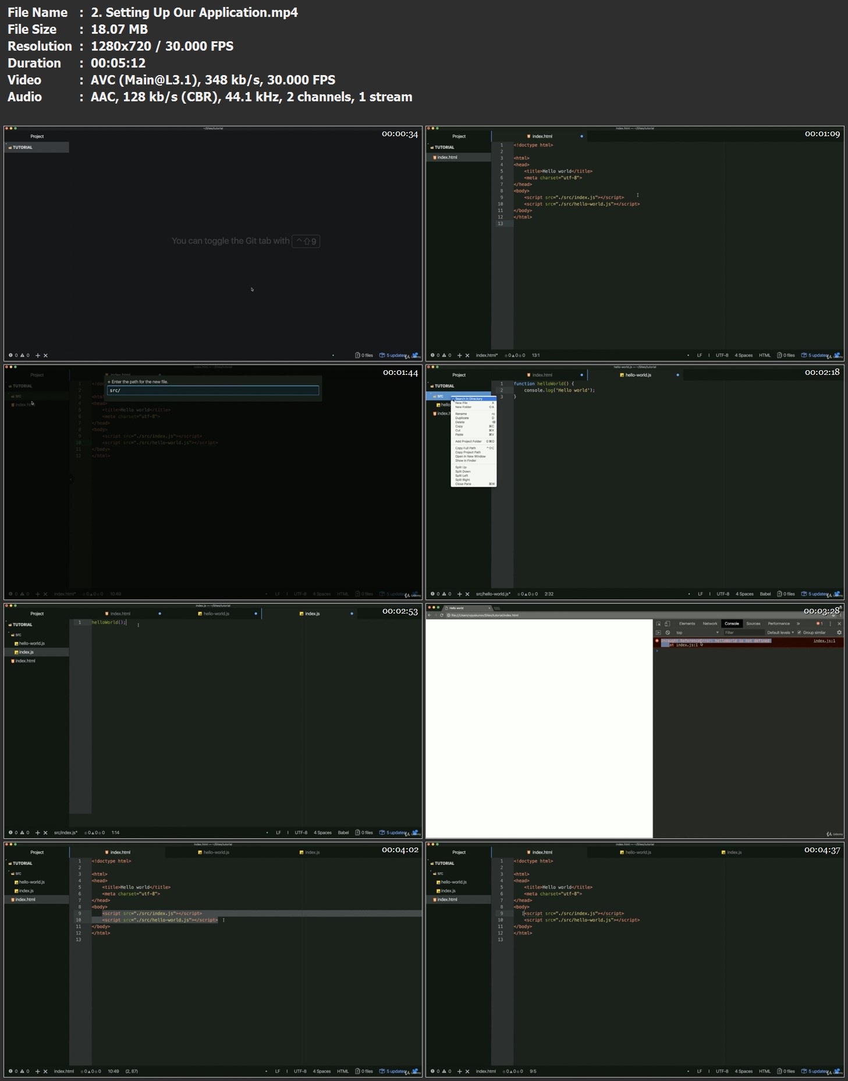
Task: Click the X icon in the 04:37 frame status bar
Action: pyautogui.click(x=467, y=1071)
